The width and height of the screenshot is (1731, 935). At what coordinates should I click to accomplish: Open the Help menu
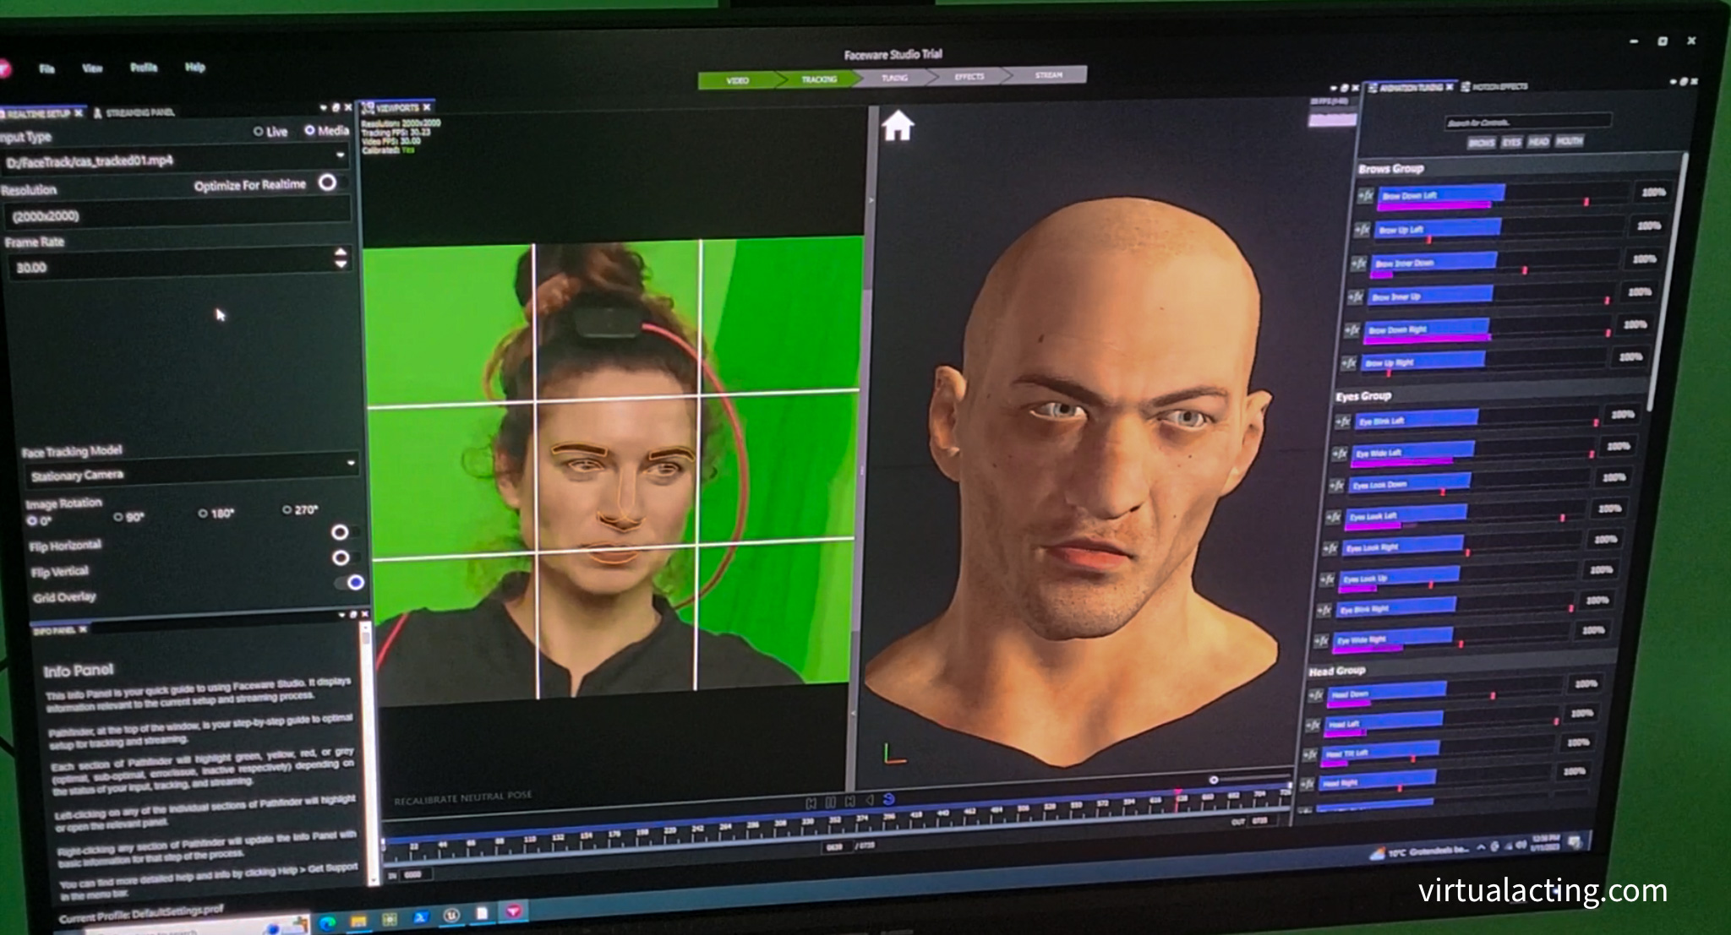tap(195, 67)
